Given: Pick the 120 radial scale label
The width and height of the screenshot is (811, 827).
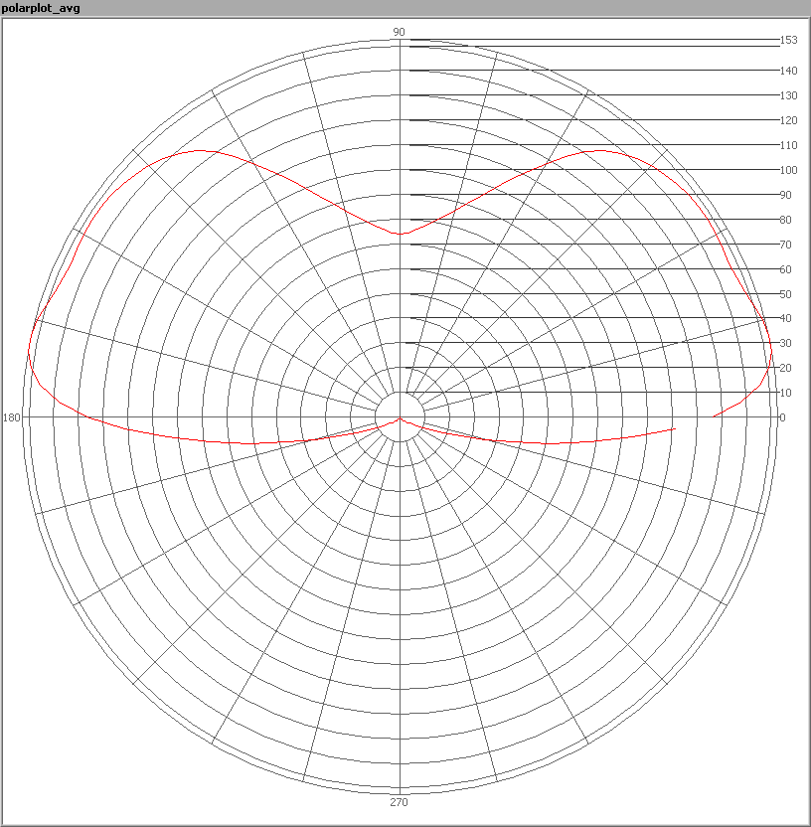Looking at the screenshot, I should [x=789, y=120].
